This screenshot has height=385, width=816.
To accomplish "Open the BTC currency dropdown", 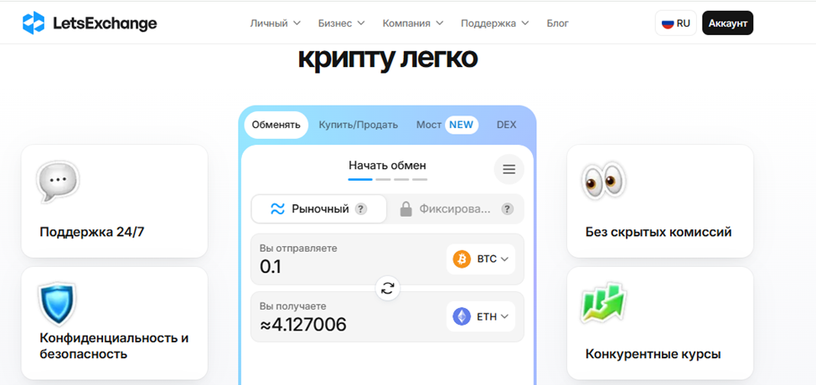I will click(481, 259).
